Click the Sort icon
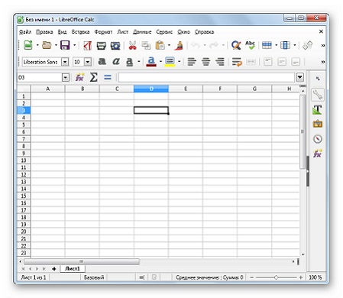Viewport: 343px width, 298px height. tap(308, 45)
